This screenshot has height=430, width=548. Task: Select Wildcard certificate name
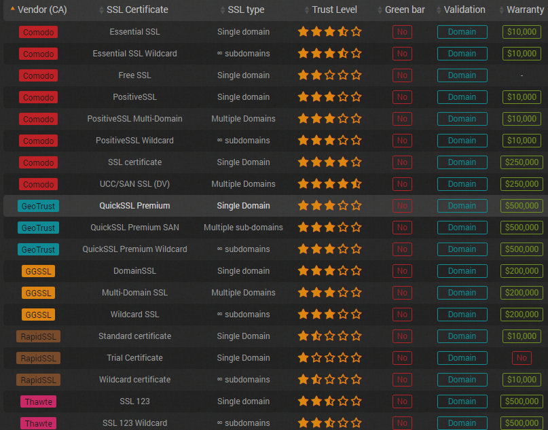tap(135, 380)
